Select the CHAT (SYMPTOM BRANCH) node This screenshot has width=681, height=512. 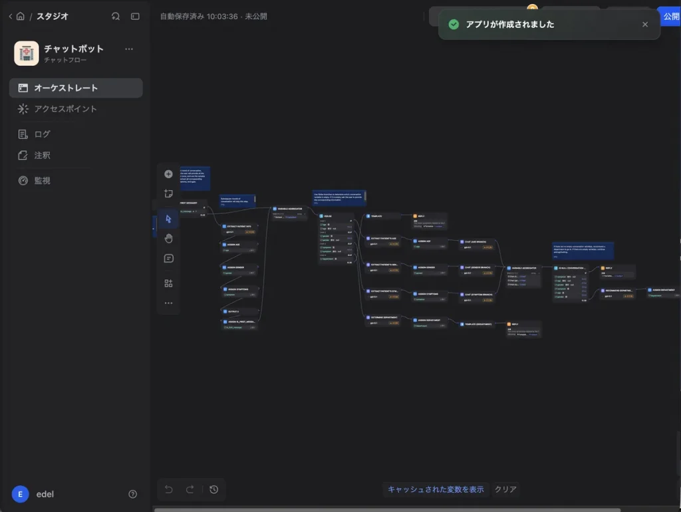(x=477, y=297)
